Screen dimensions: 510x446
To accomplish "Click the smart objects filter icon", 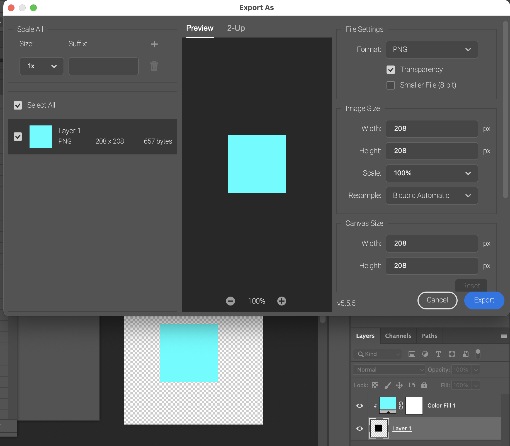I will point(465,354).
